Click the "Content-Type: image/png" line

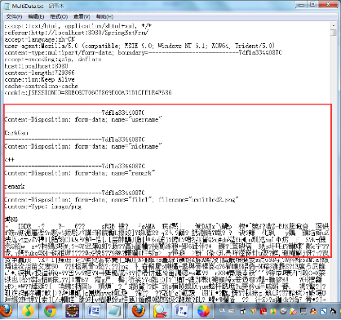click(x=42, y=207)
